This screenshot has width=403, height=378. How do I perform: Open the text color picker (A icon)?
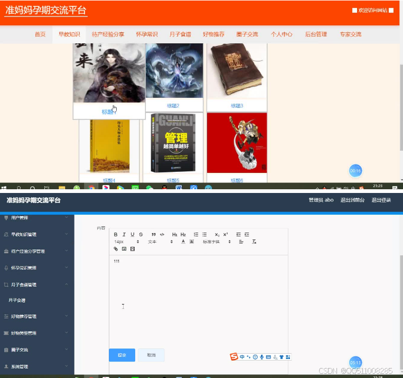tap(183, 242)
